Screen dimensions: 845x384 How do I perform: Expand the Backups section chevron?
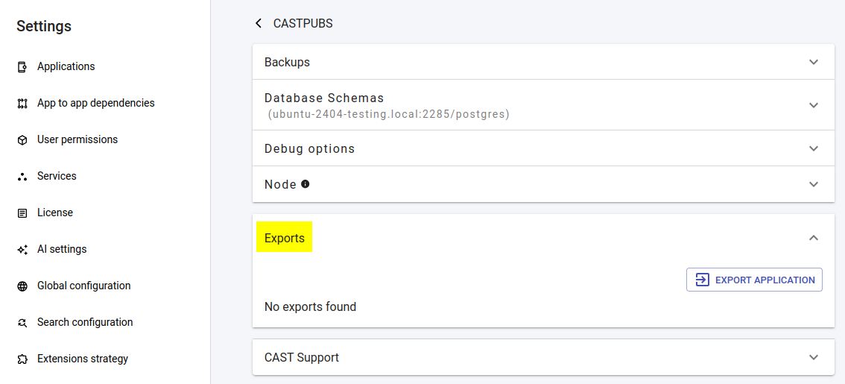814,62
